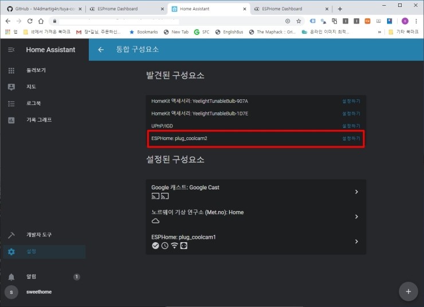The width and height of the screenshot is (424, 307).
Task: Click the checkmark icon under plug_coolcam1
Action: (x=155, y=246)
